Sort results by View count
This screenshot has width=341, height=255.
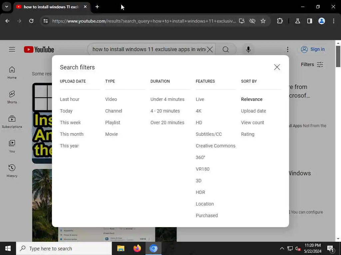pyautogui.click(x=252, y=123)
